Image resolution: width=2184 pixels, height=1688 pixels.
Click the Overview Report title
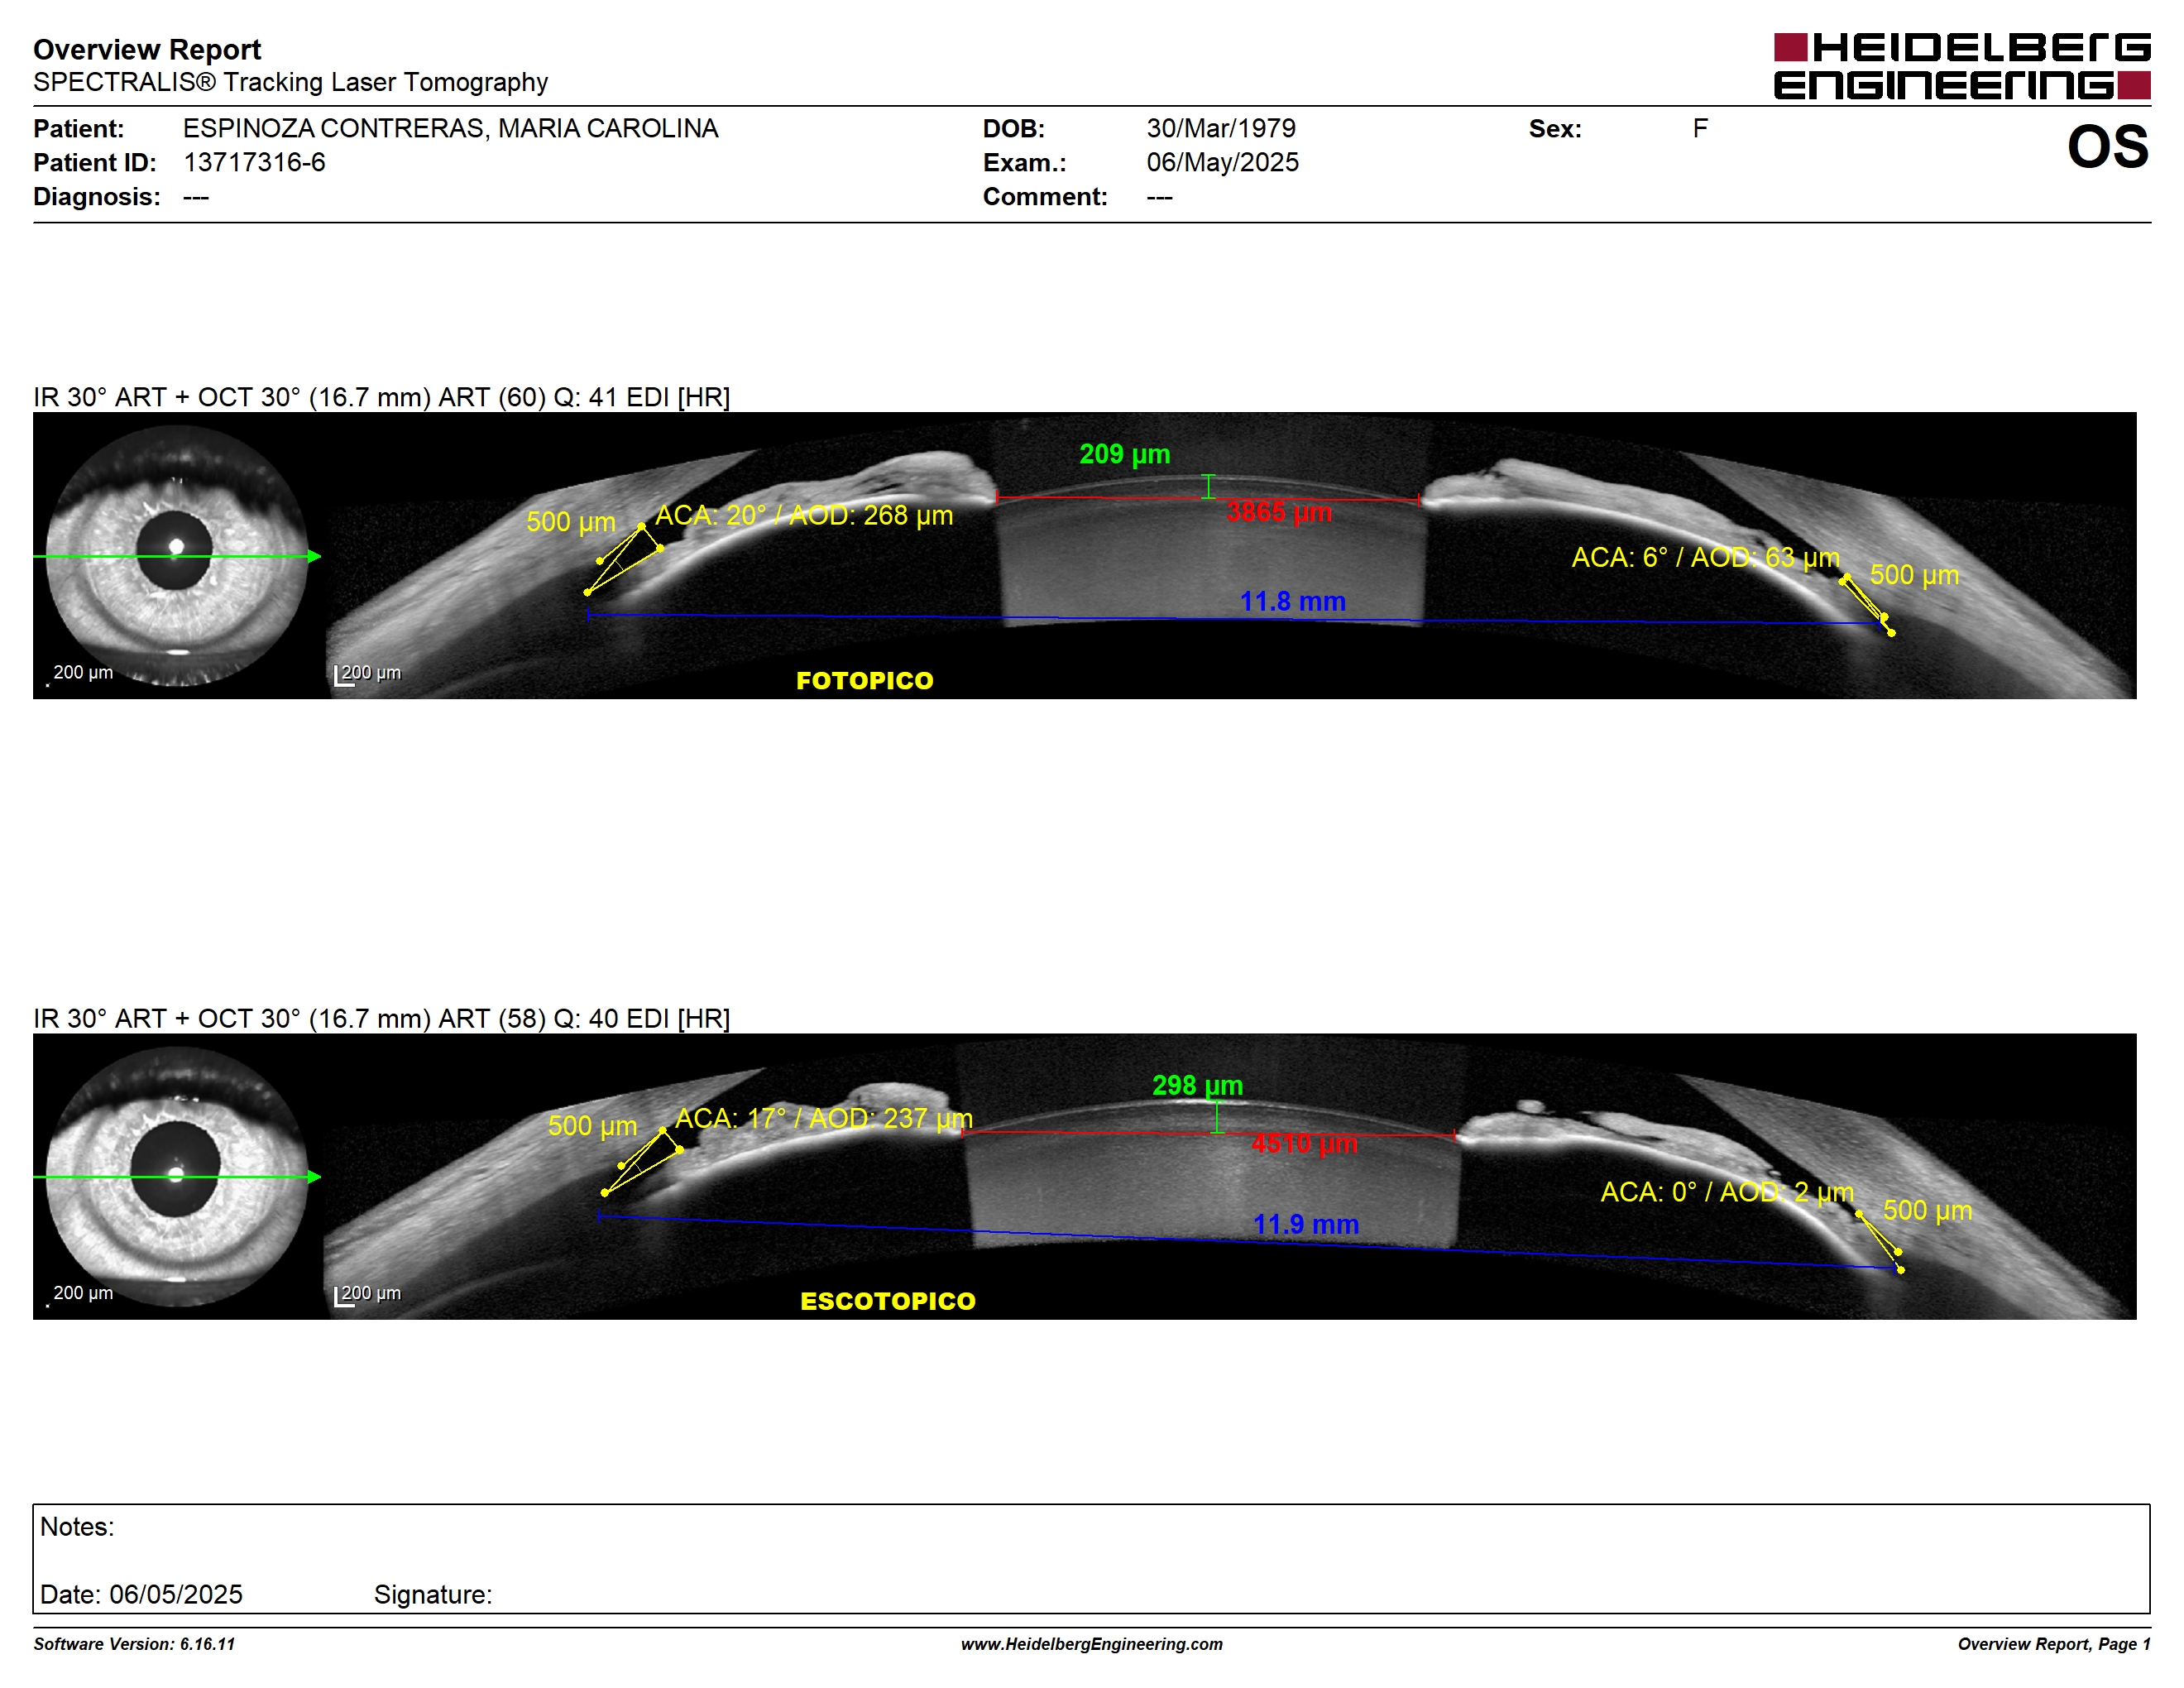pos(147,50)
